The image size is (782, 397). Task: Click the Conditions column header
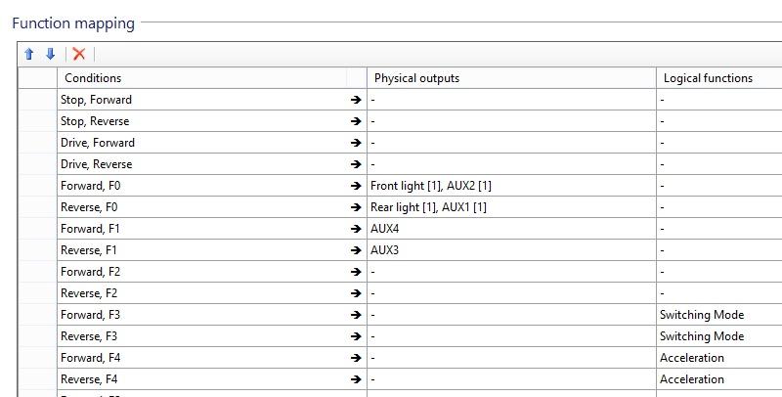click(x=202, y=78)
